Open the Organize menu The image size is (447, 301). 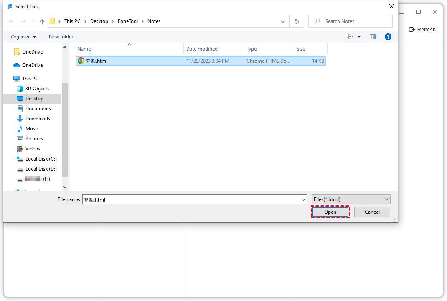[23, 37]
